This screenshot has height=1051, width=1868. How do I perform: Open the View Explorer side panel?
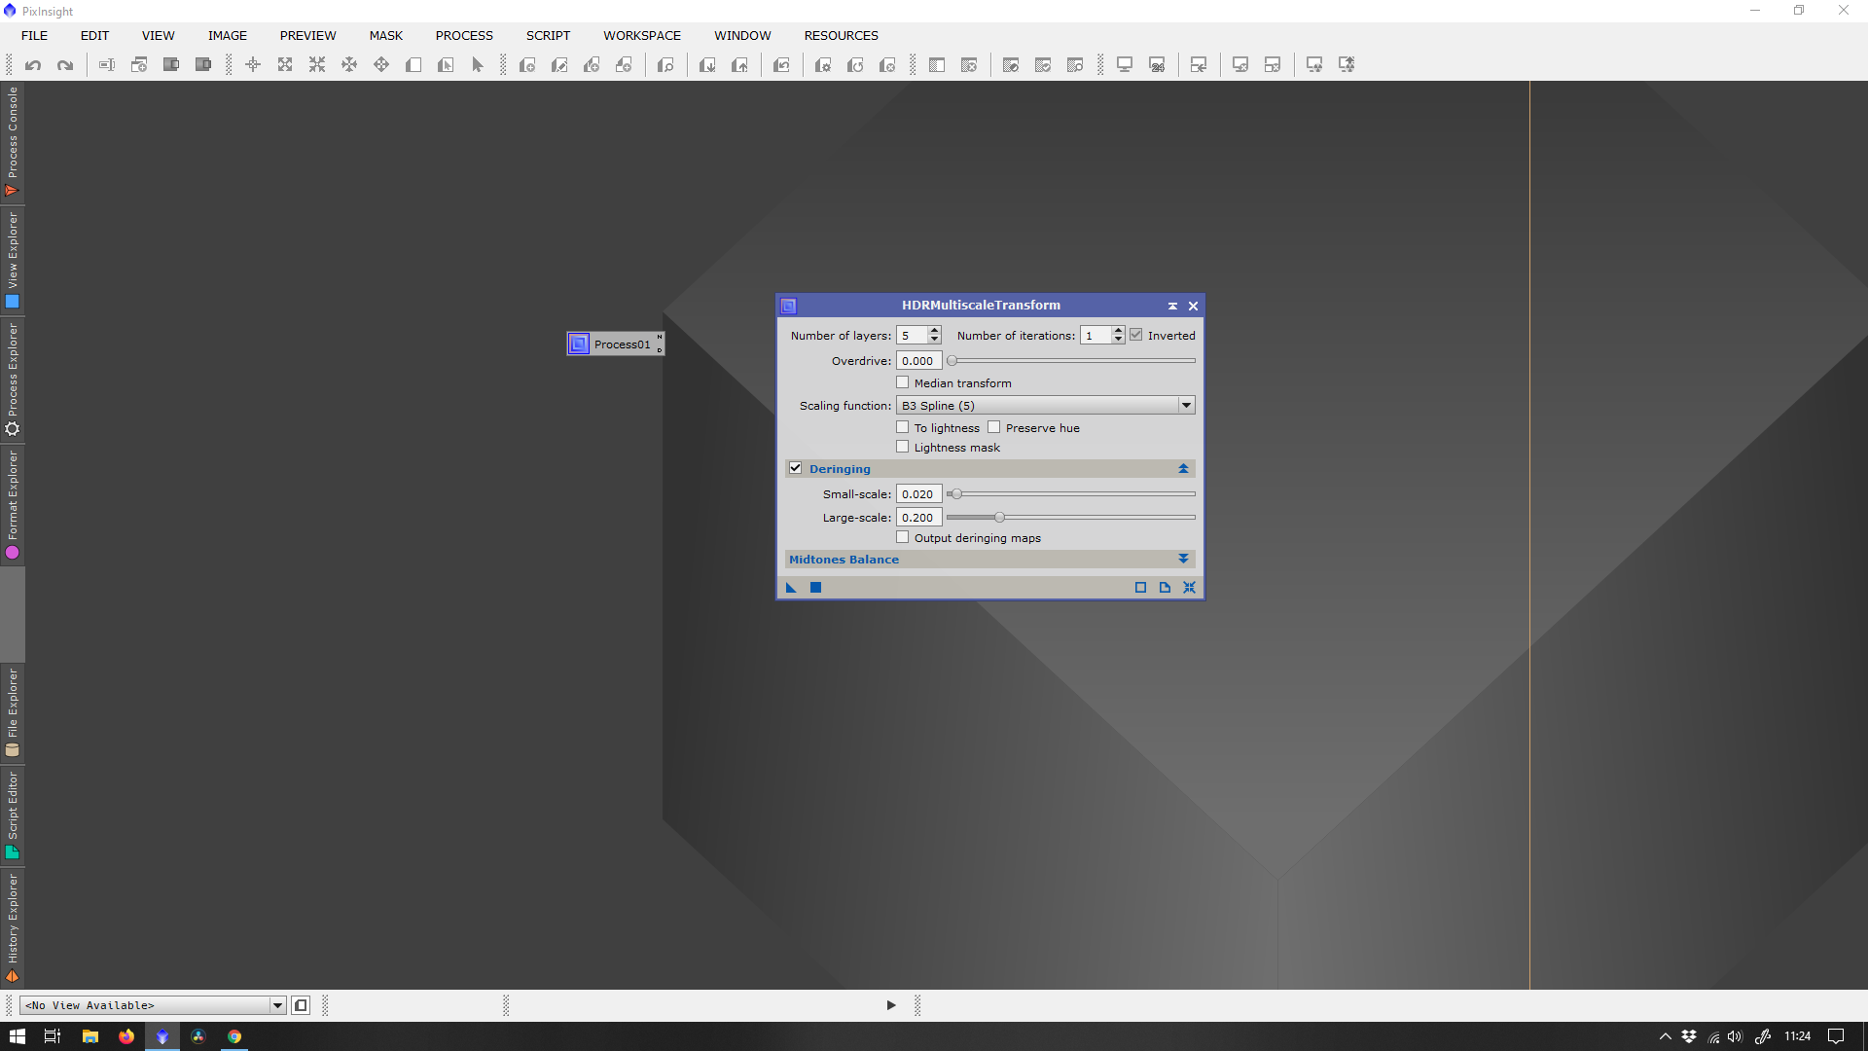click(13, 260)
